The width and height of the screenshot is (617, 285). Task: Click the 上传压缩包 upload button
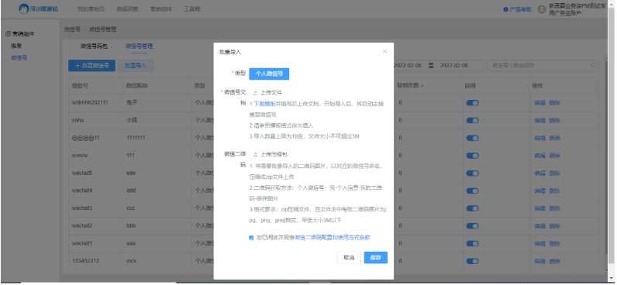point(269,154)
